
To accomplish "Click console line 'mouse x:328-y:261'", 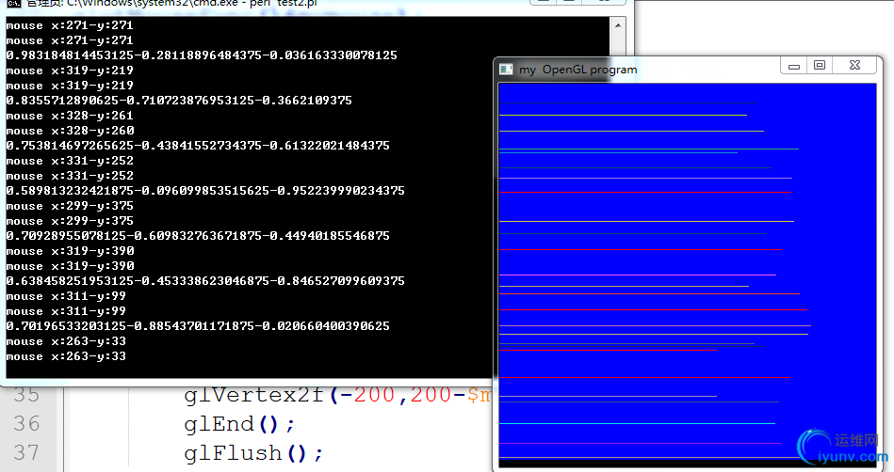I will coord(70,116).
